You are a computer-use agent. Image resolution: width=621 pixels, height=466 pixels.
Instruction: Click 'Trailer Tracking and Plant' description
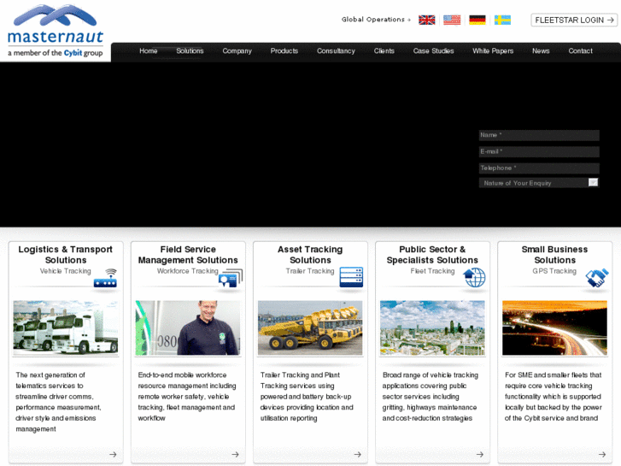(x=307, y=397)
